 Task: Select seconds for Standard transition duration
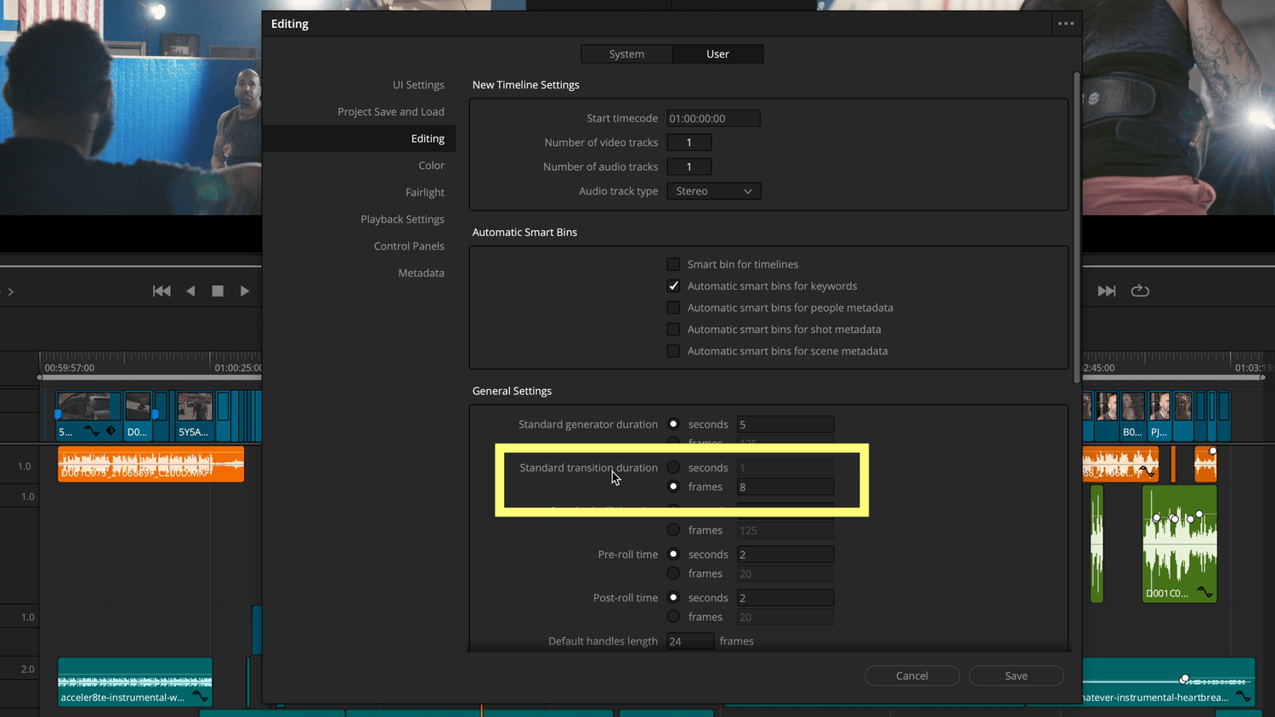pyautogui.click(x=673, y=467)
